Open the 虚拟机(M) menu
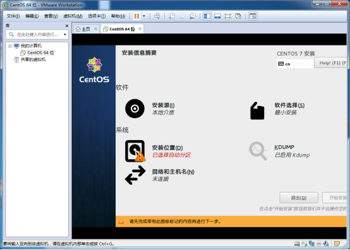This screenshot has width=350, height=250. click(73, 16)
